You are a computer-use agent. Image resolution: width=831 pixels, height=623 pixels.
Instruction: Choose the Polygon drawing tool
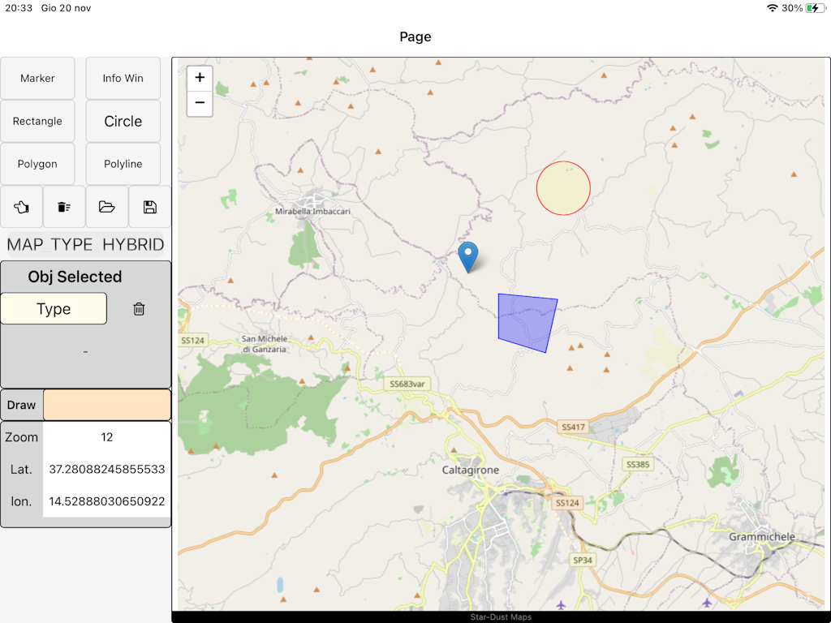click(x=37, y=164)
